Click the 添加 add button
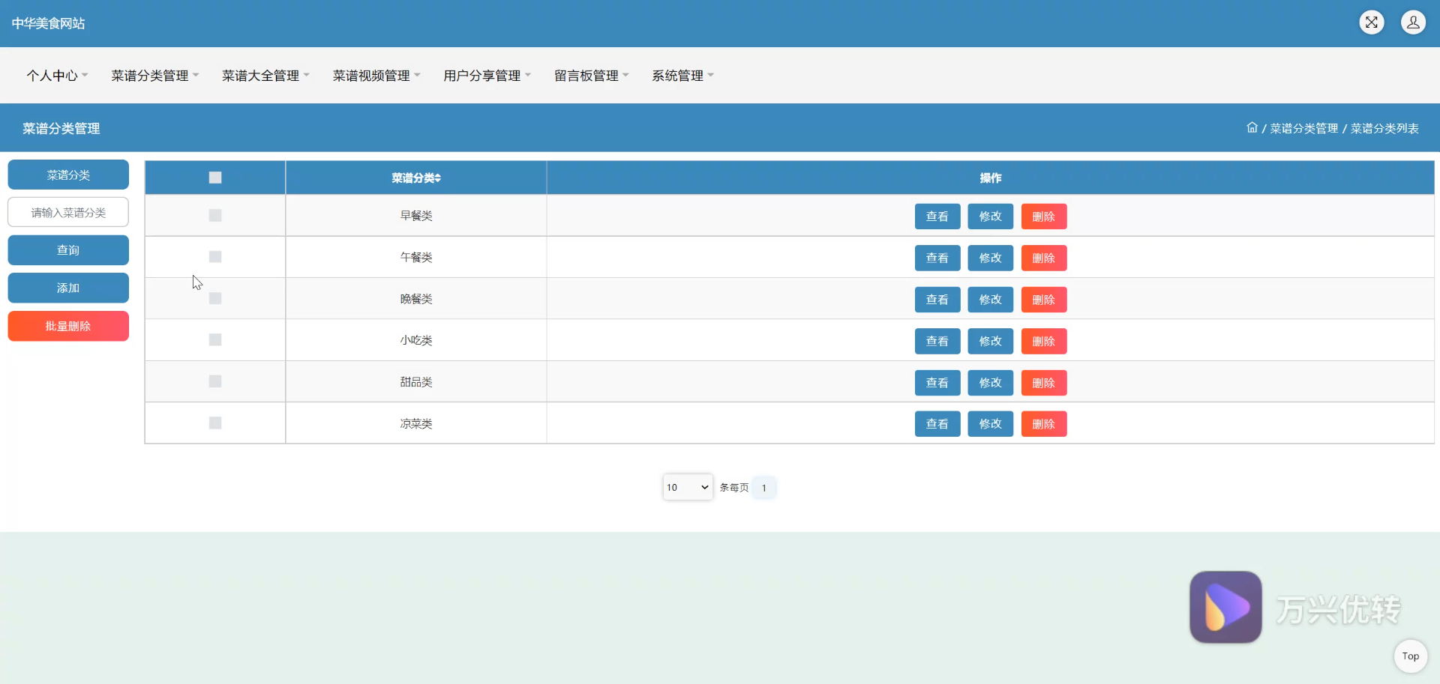Screen dimensions: 1440x684 (68, 288)
